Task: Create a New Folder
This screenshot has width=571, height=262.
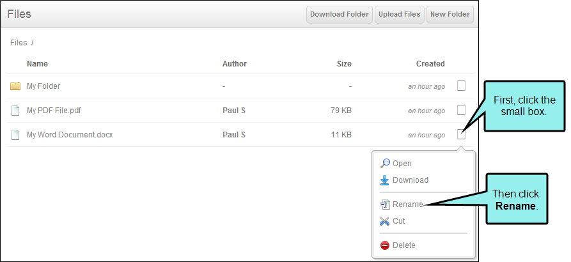Action: [450, 15]
